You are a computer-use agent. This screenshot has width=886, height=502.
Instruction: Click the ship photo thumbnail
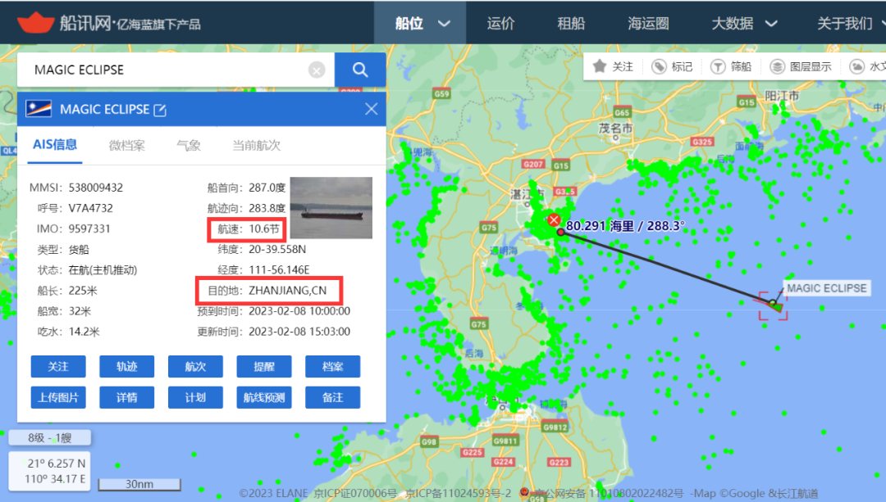tap(331, 207)
